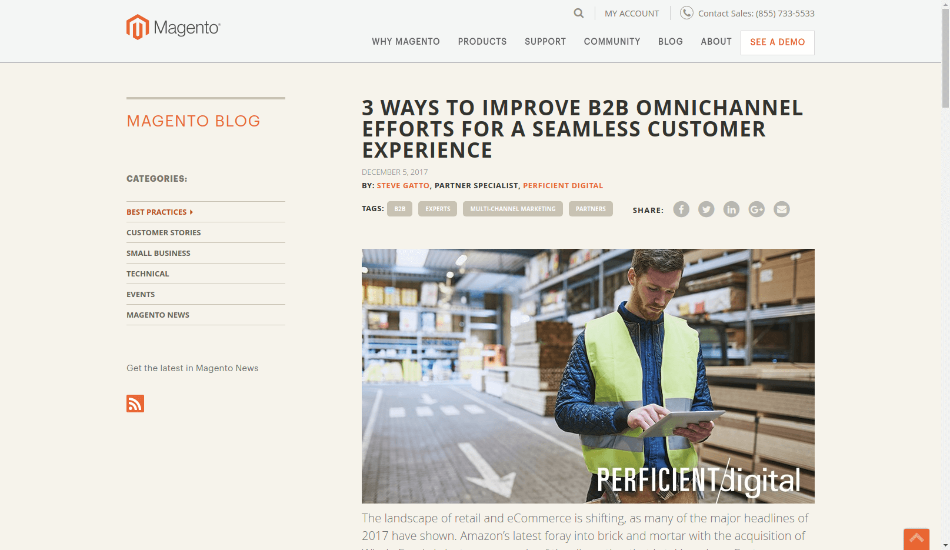Click the warehouse article hero image
The width and height of the screenshot is (950, 550).
[588, 376]
